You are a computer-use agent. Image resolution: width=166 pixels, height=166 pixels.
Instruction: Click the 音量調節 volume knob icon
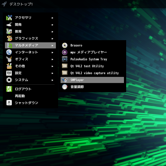[x=65, y=87]
